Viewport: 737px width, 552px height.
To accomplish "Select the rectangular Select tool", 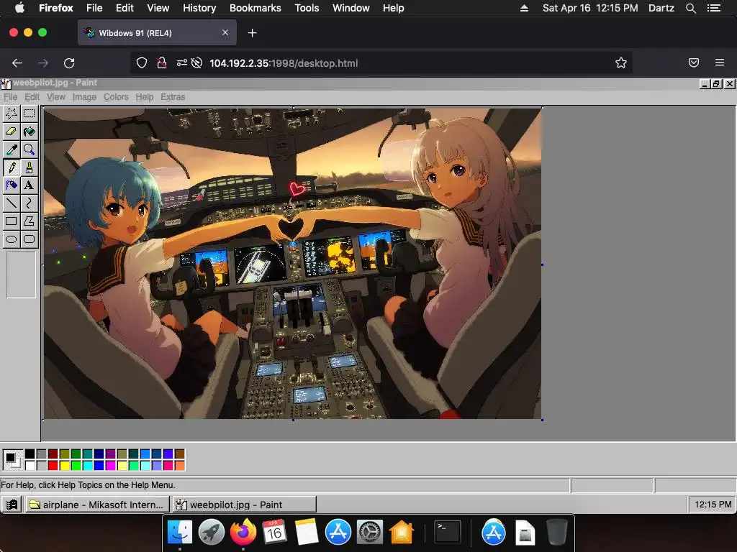I will (x=29, y=114).
